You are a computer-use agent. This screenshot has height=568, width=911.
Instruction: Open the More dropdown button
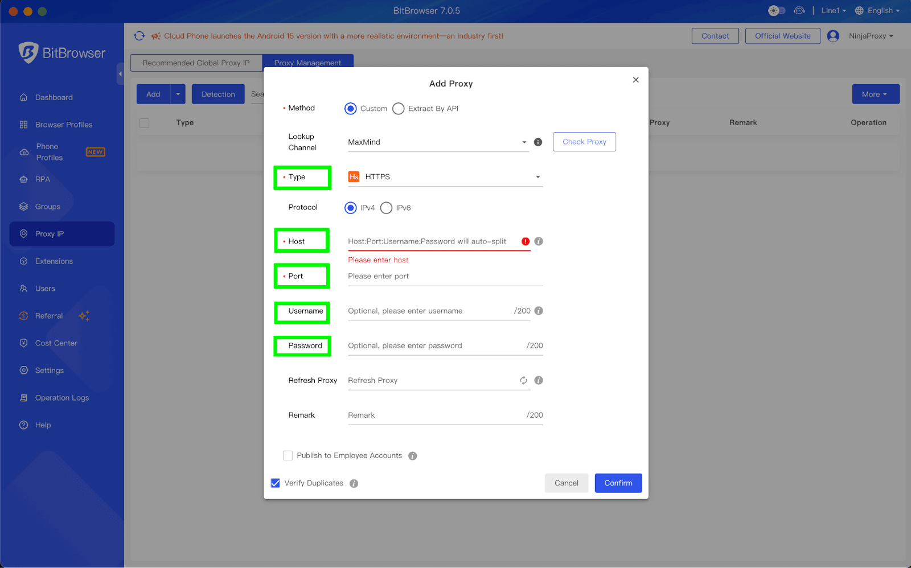(876, 94)
